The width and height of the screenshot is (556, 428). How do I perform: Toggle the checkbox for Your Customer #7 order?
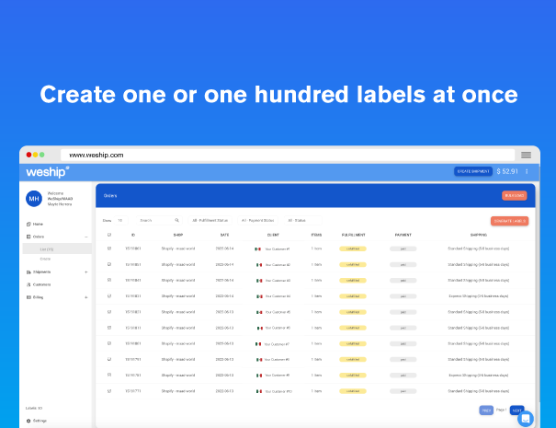109,343
